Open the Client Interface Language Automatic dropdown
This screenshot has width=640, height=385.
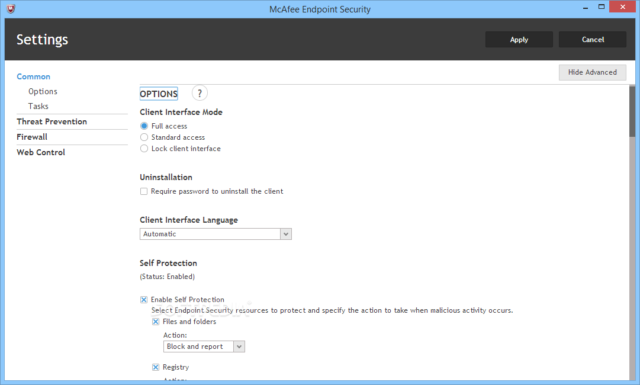point(216,234)
